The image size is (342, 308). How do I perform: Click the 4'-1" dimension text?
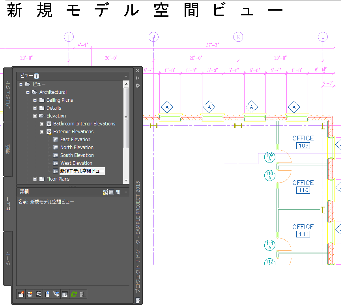[x=83, y=45]
